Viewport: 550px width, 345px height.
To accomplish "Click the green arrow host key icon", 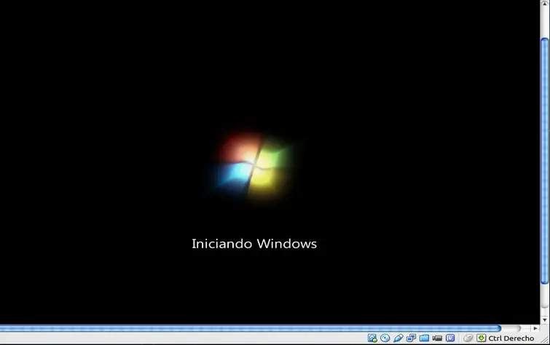I will (x=482, y=338).
